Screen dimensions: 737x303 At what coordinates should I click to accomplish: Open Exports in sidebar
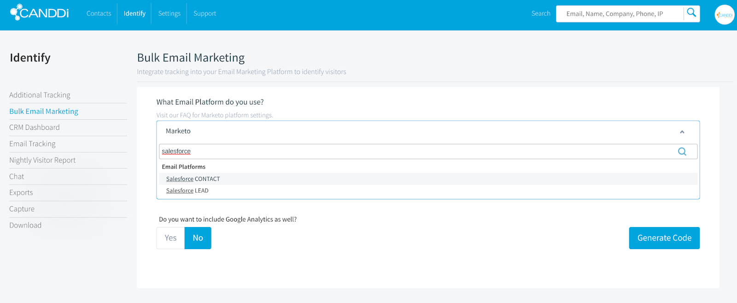click(21, 192)
